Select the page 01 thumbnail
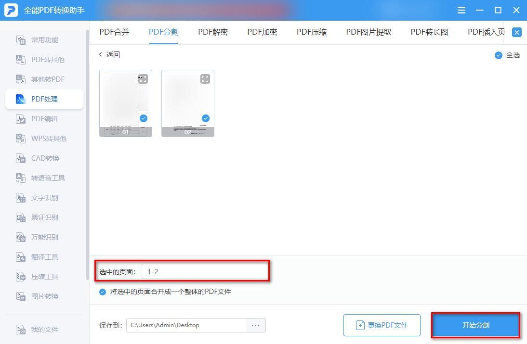 tap(126, 103)
